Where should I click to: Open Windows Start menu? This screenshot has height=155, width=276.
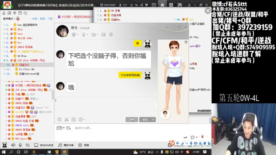(4, 152)
